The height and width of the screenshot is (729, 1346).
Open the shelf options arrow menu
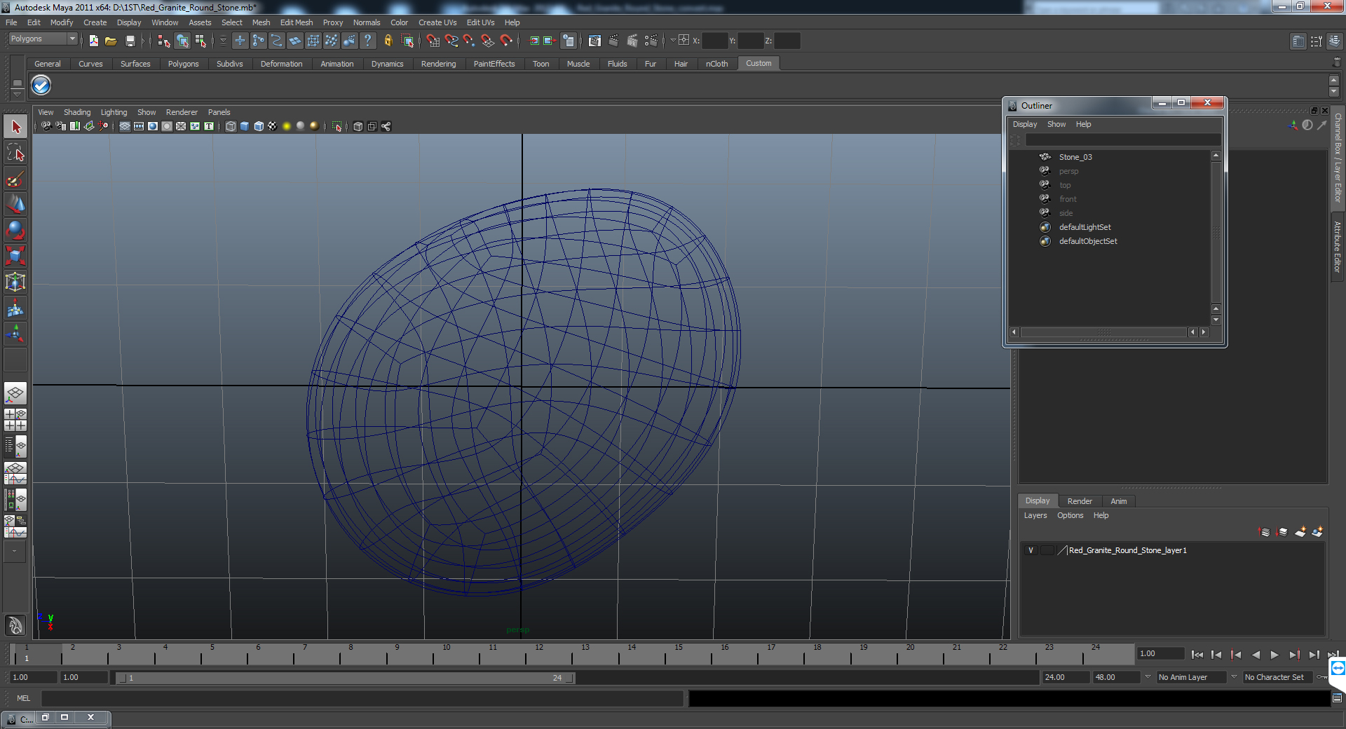[18, 95]
